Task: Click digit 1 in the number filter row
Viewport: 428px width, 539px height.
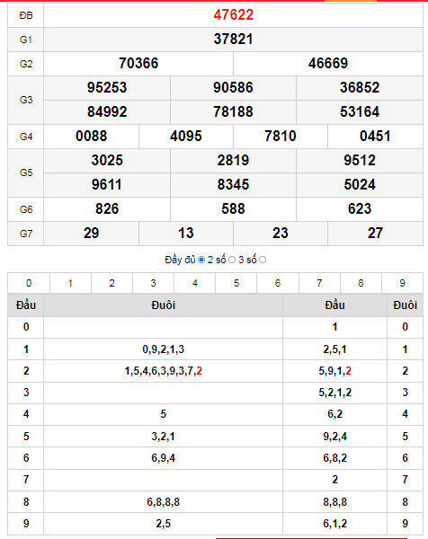Action: point(70,283)
